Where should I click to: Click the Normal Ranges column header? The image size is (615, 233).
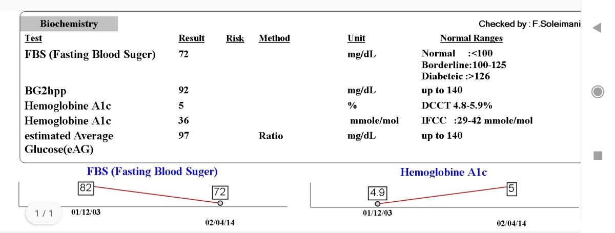[471, 38]
